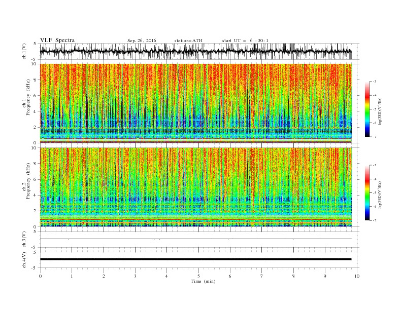Click the ch.1 spectrogram color bar

(x=367, y=109)
